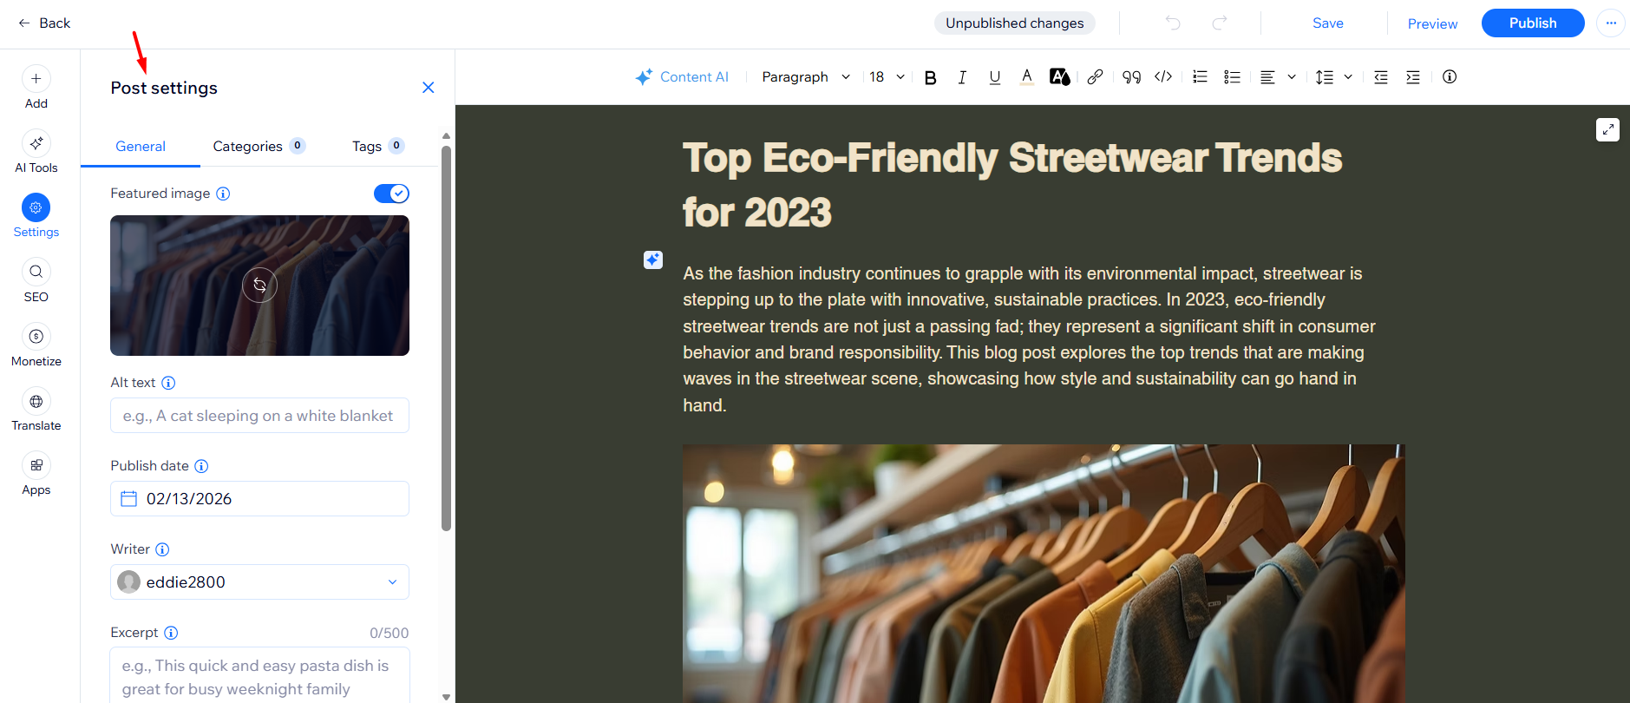Decrease the paragraph indent
This screenshot has width=1630, height=703.
click(x=1381, y=77)
